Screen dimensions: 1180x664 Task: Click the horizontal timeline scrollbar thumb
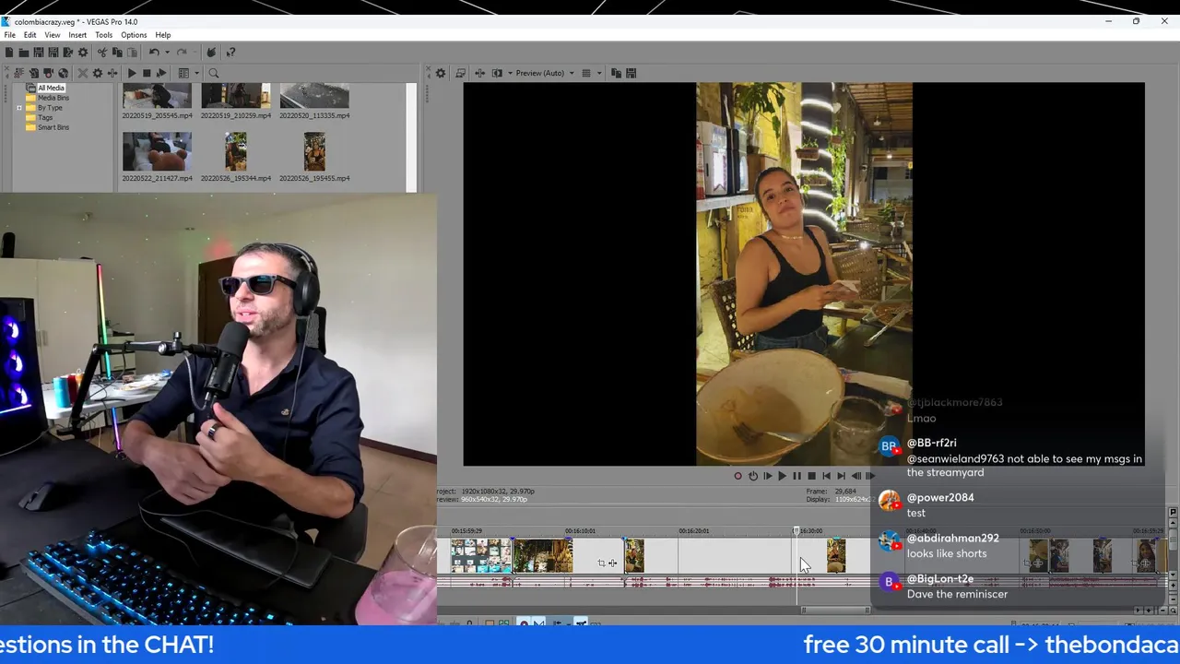[x=834, y=610]
